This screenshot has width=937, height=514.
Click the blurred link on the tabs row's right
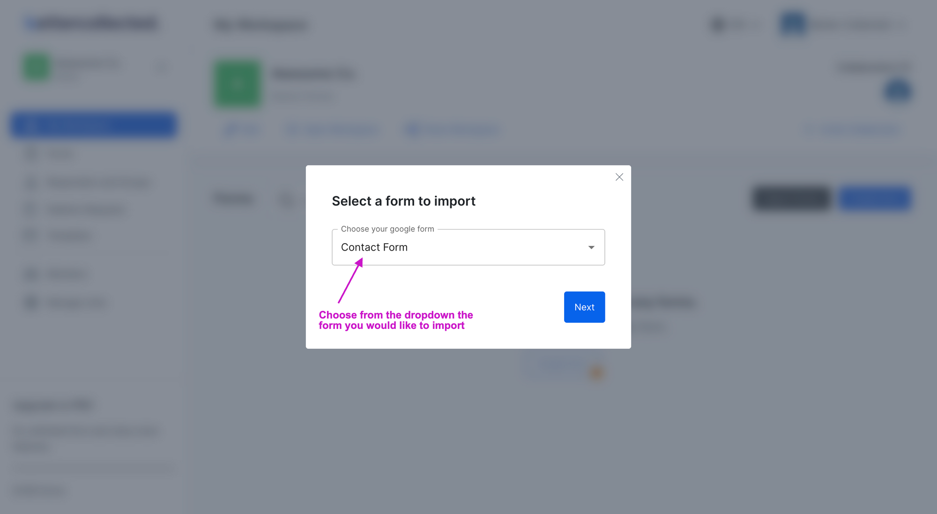tap(852, 129)
